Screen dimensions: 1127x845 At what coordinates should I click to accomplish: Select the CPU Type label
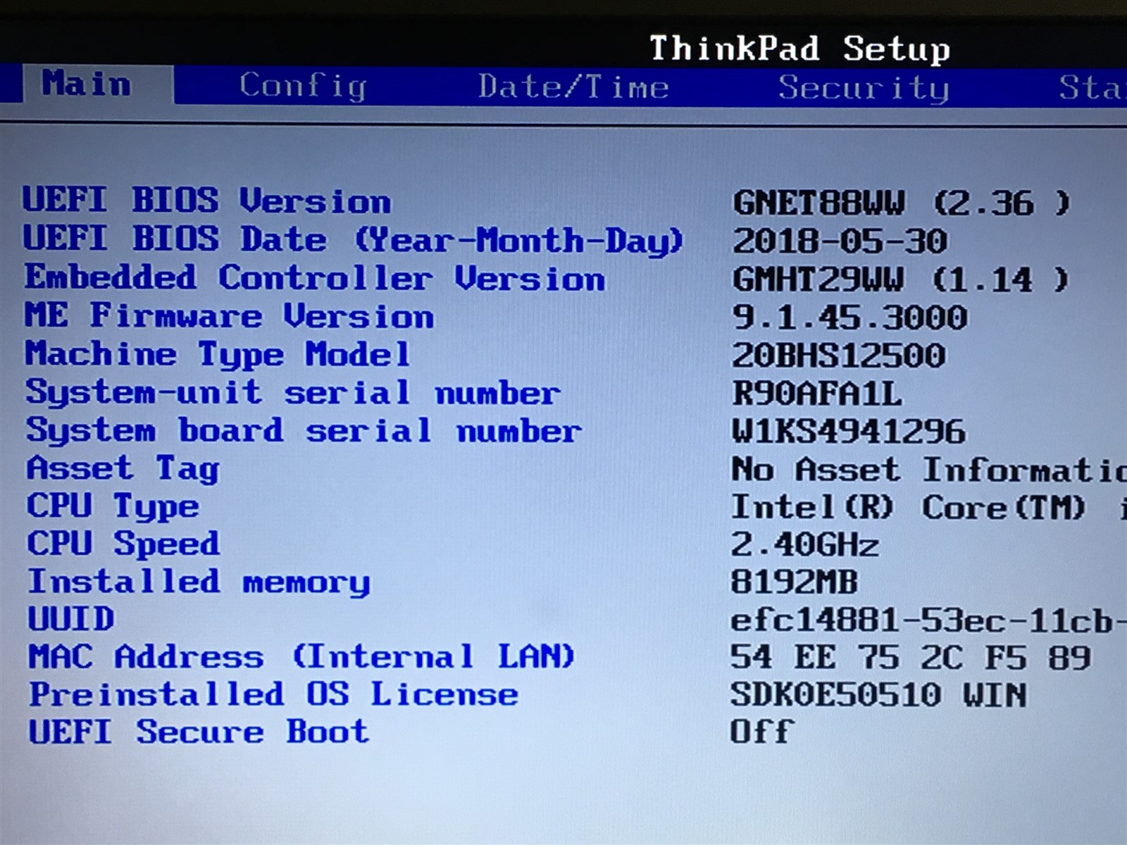113,506
